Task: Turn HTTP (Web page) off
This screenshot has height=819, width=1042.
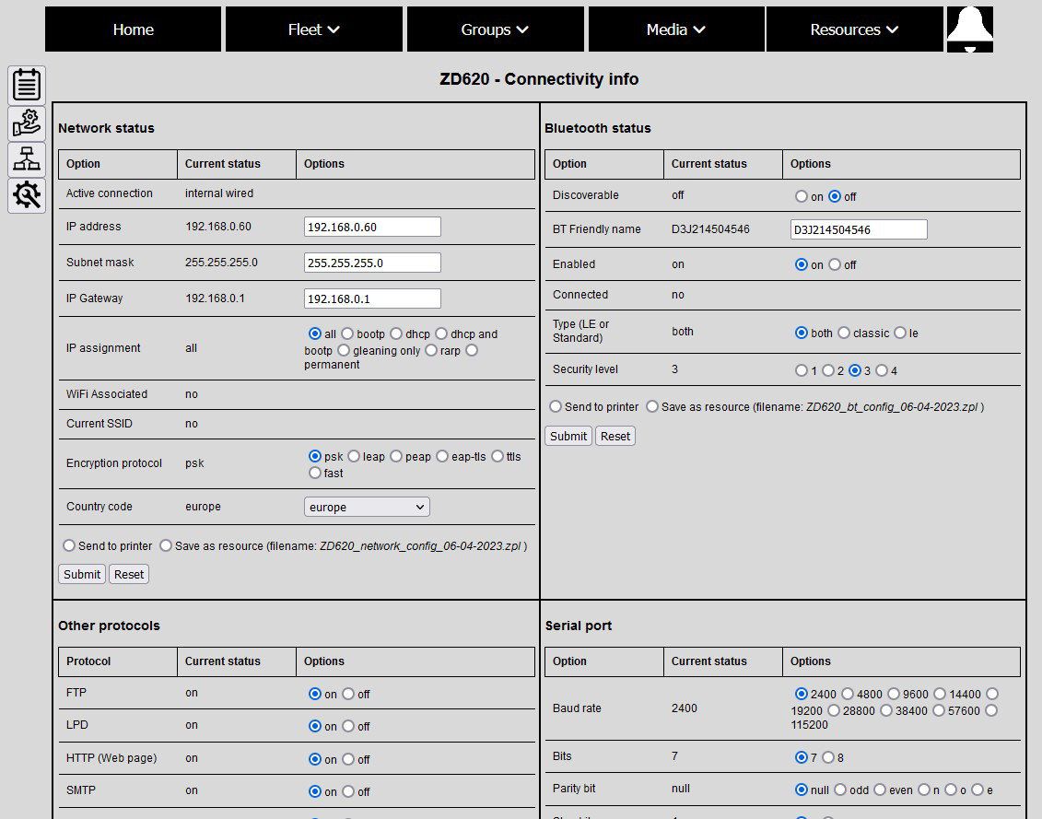Action: [348, 758]
